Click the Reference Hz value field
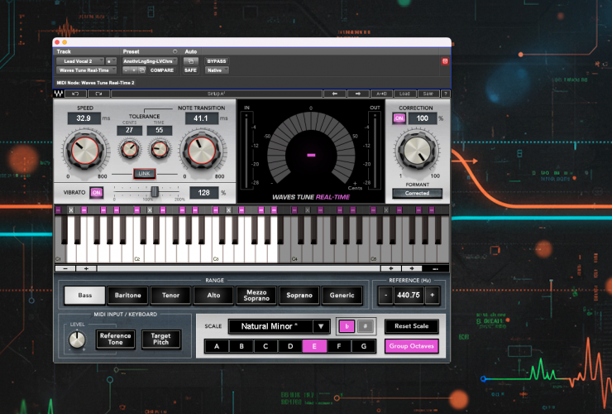The width and height of the screenshot is (612, 414). pos(409,295)
